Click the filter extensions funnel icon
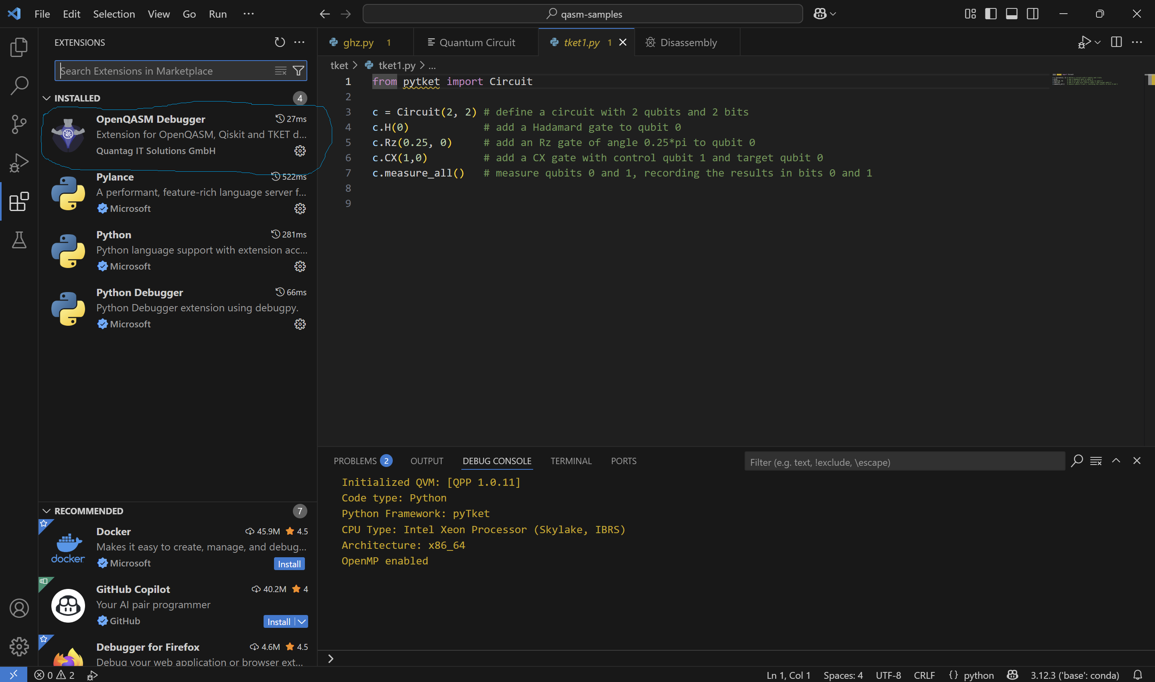1155x682 pixels. click(x=298, y=71)
